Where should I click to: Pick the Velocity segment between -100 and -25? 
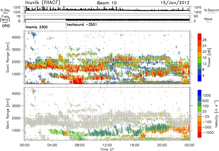pyautogui.click(x=200, y=119)
